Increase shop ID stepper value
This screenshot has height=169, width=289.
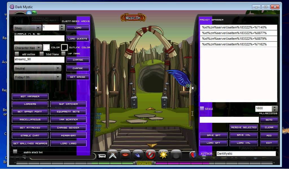tap(62, 26)
